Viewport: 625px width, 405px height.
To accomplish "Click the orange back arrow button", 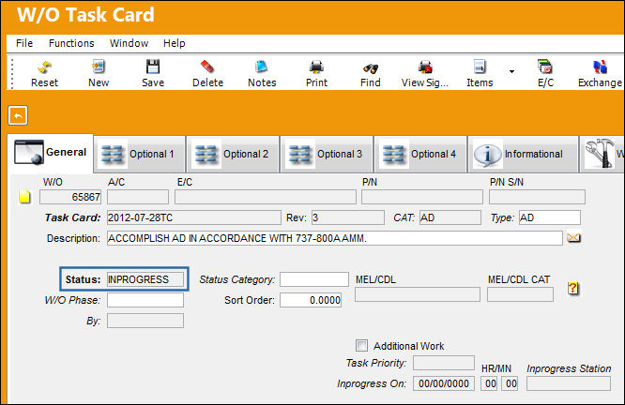I will click(x=18, y=115).
